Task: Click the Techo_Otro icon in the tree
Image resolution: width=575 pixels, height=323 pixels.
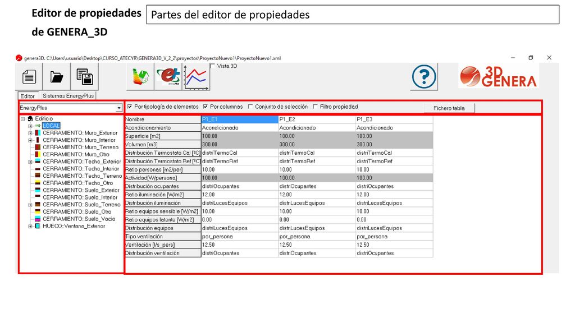Action: click(38, 183)
